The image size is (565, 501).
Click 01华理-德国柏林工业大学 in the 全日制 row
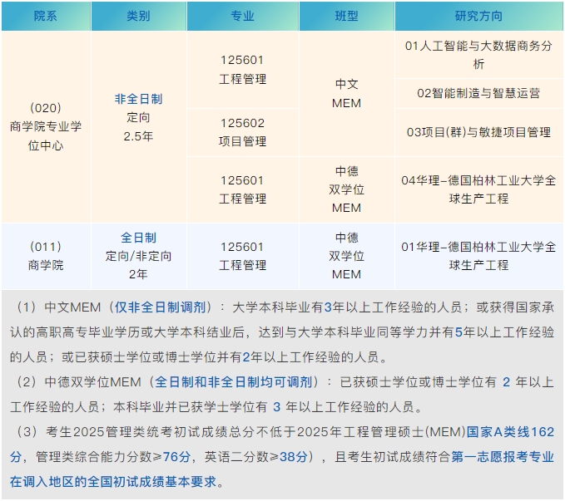[478, 256]
